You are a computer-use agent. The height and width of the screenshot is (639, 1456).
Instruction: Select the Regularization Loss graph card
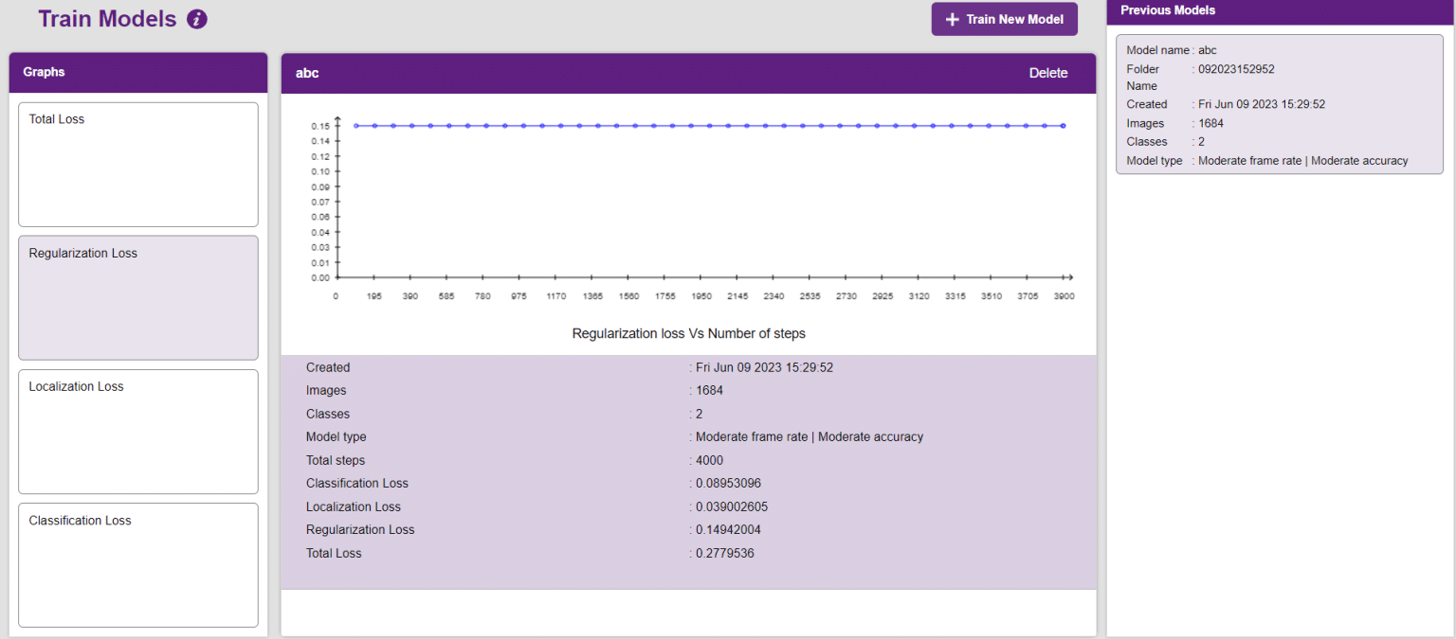coord(137,297)
